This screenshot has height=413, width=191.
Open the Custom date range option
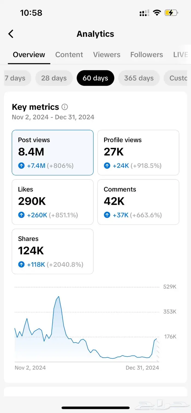point(177,78)
